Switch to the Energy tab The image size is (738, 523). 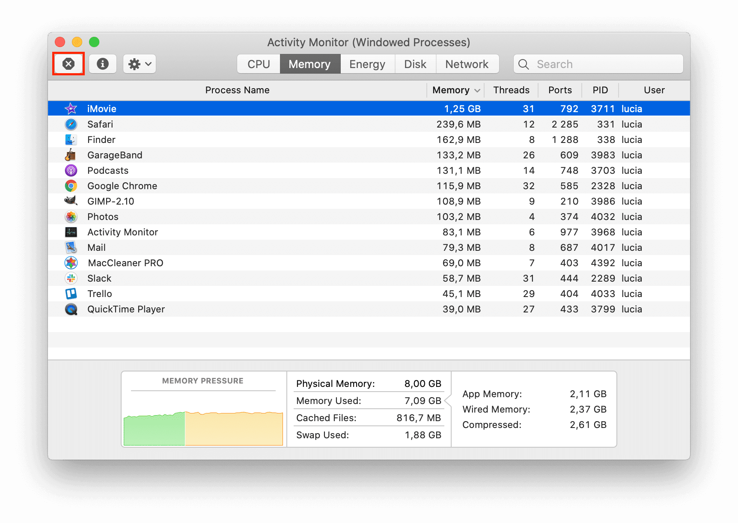[x=367, y=64]
